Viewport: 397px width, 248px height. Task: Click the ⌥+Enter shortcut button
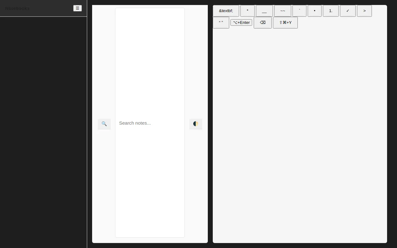[x=241, y=23]
